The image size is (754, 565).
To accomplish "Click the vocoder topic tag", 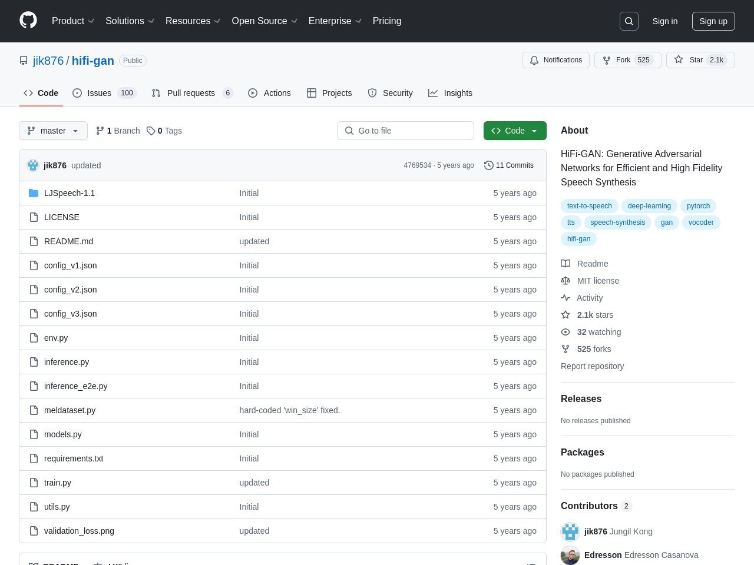I will point(701,222).
